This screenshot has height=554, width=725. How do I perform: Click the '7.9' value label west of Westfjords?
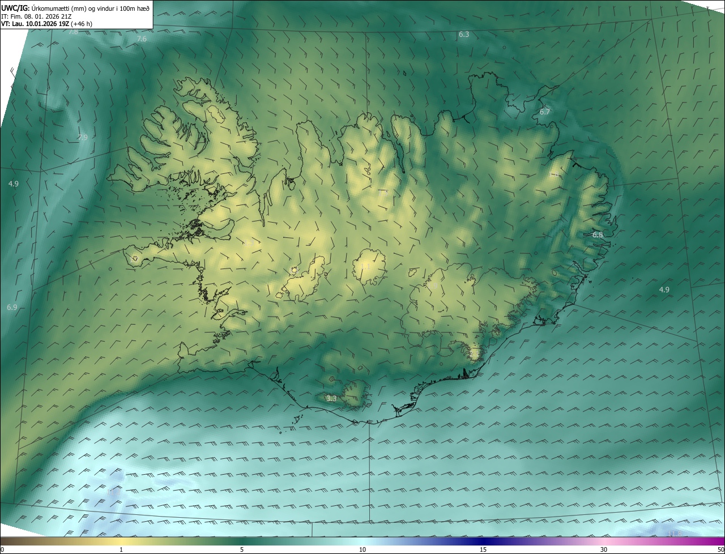pos(83,137)
